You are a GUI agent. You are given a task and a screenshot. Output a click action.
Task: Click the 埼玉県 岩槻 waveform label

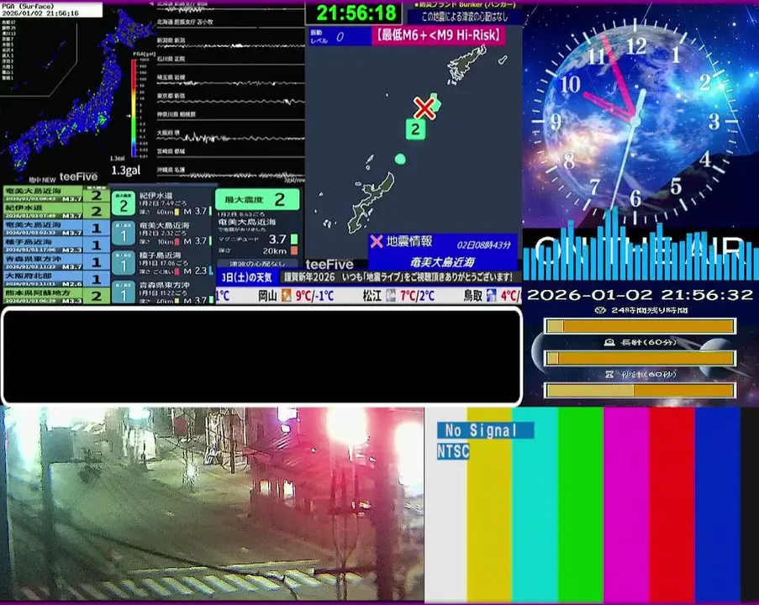coord(171,77)
